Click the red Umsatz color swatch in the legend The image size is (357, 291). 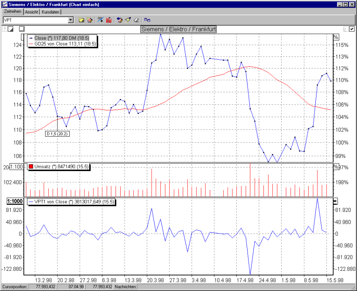(x=31, y=167)
